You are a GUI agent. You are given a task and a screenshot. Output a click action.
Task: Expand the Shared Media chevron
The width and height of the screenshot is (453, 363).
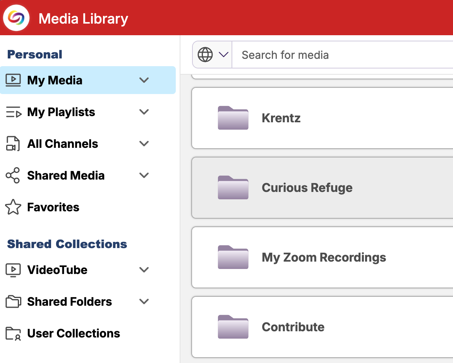coord(144,175)
